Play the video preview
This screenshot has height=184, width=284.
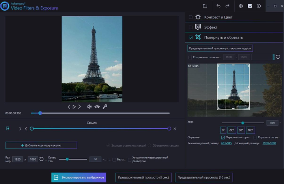point(74,107)
